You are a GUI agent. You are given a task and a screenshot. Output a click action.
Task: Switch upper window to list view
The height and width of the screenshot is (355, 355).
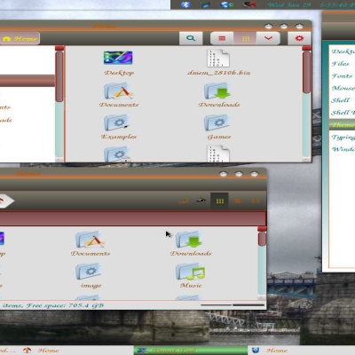coord(222,38)
